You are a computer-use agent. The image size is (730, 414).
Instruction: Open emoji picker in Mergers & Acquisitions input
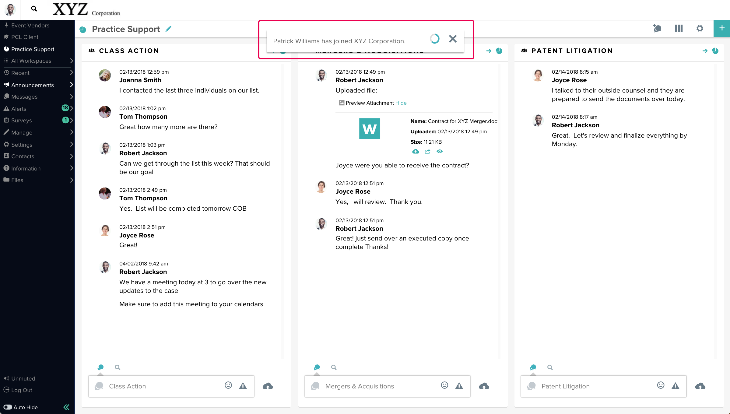tap(444, 385)
